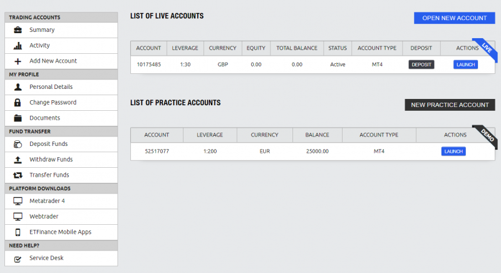Launch live account 10175485
This screenshot has height=273, width=501.
465,64
